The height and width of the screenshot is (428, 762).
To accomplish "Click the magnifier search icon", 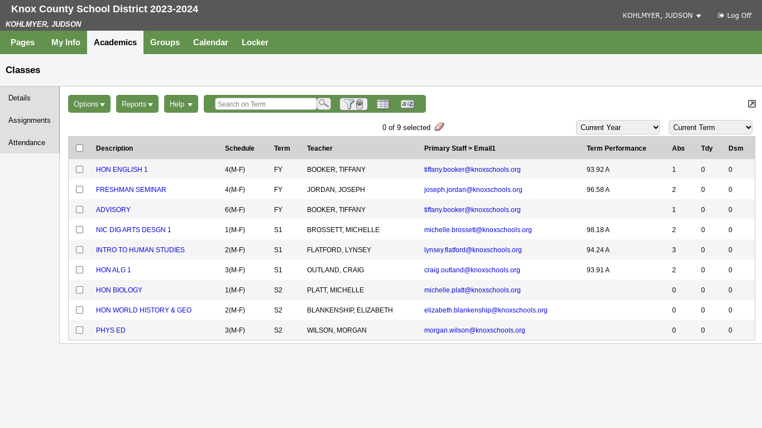I will pyautogui.click(x=324, y=104).
